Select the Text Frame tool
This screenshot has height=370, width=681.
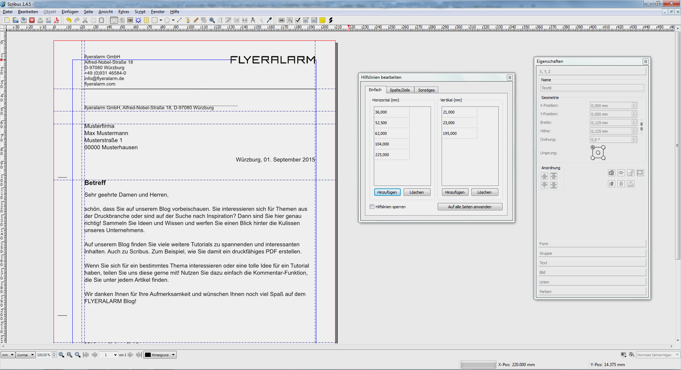pyautogui.click(x=122, y=20)
